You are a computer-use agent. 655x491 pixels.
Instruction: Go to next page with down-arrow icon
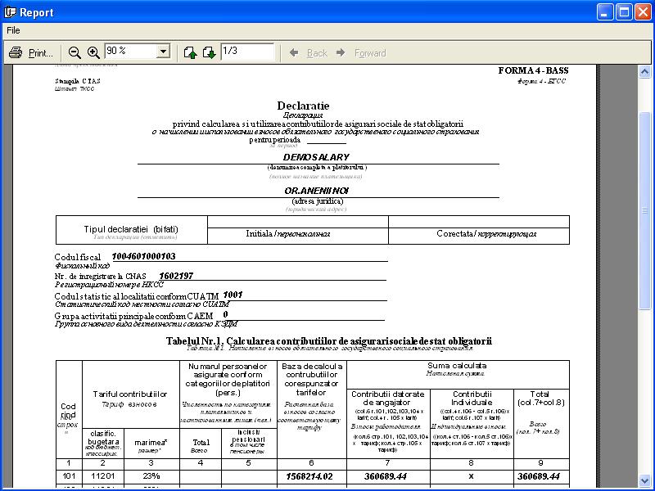(209, 52)
